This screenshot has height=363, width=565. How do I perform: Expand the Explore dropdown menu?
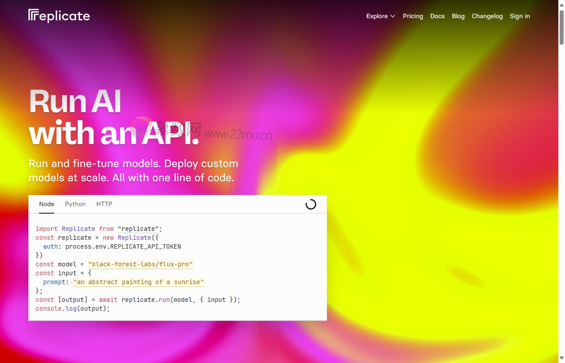point(380,16)
